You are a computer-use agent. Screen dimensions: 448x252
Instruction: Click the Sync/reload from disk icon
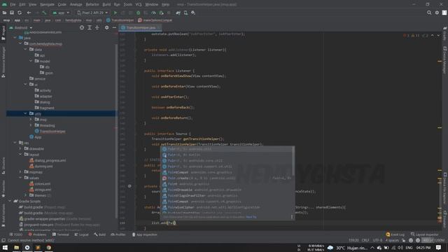[20, 13]
